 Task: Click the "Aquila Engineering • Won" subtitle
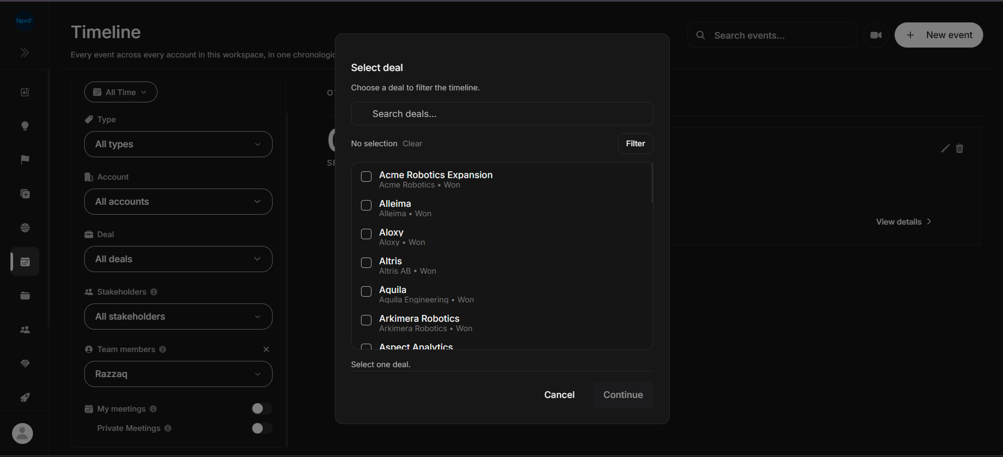click(x=426, y=300)
